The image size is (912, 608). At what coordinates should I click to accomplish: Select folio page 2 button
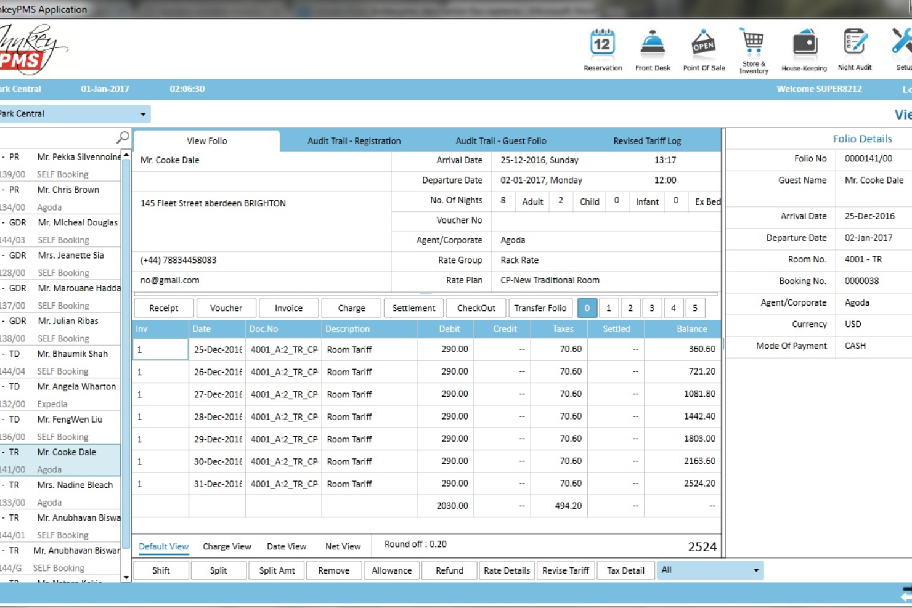click(x=630, y=308)
